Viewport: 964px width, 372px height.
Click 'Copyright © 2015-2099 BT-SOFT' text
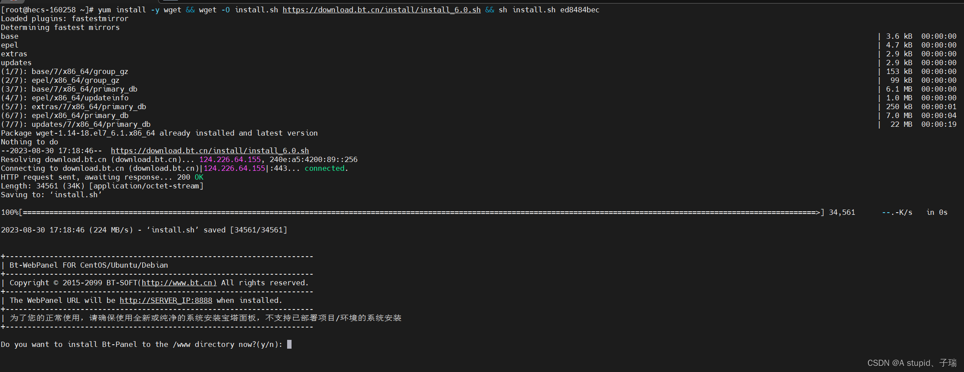pyautogui.click(x=74, y=283)
